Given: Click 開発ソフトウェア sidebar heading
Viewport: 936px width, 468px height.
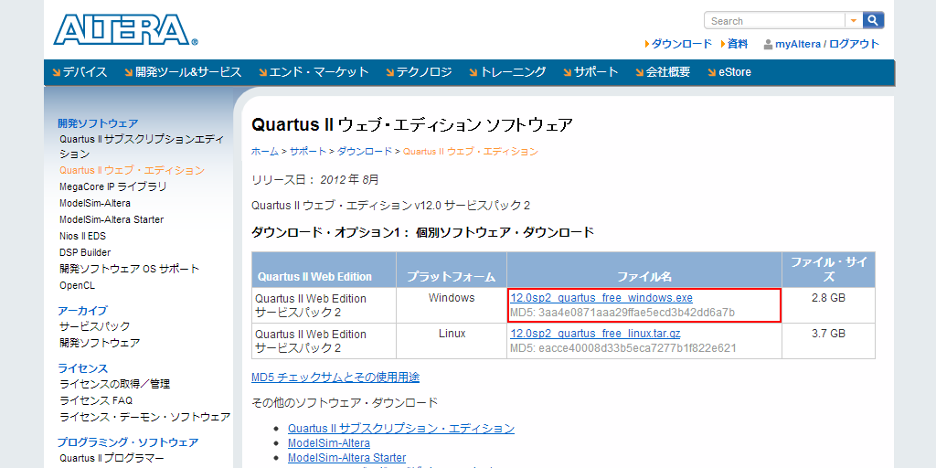Looking at the screenshot, I should (98, 123).
